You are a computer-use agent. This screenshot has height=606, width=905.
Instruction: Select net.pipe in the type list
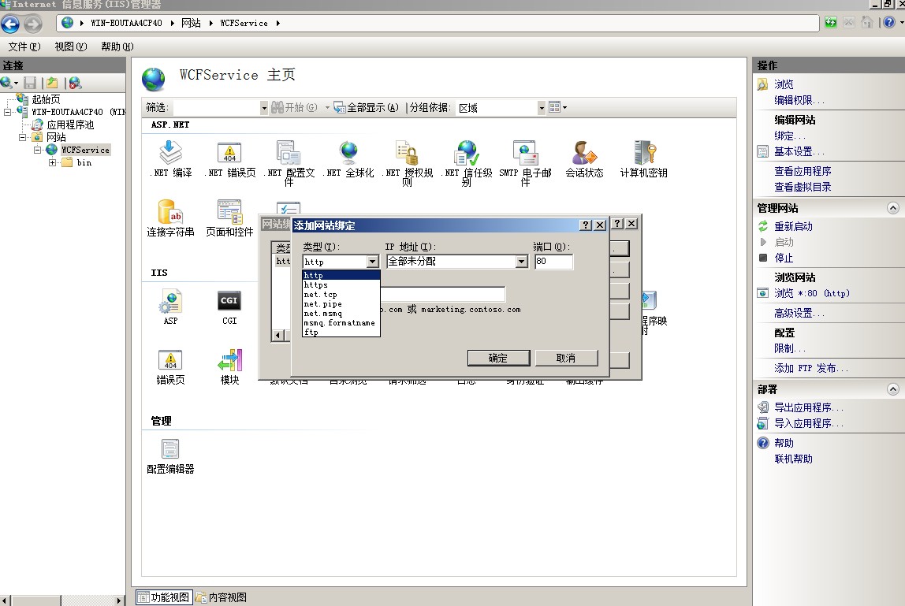341,304
